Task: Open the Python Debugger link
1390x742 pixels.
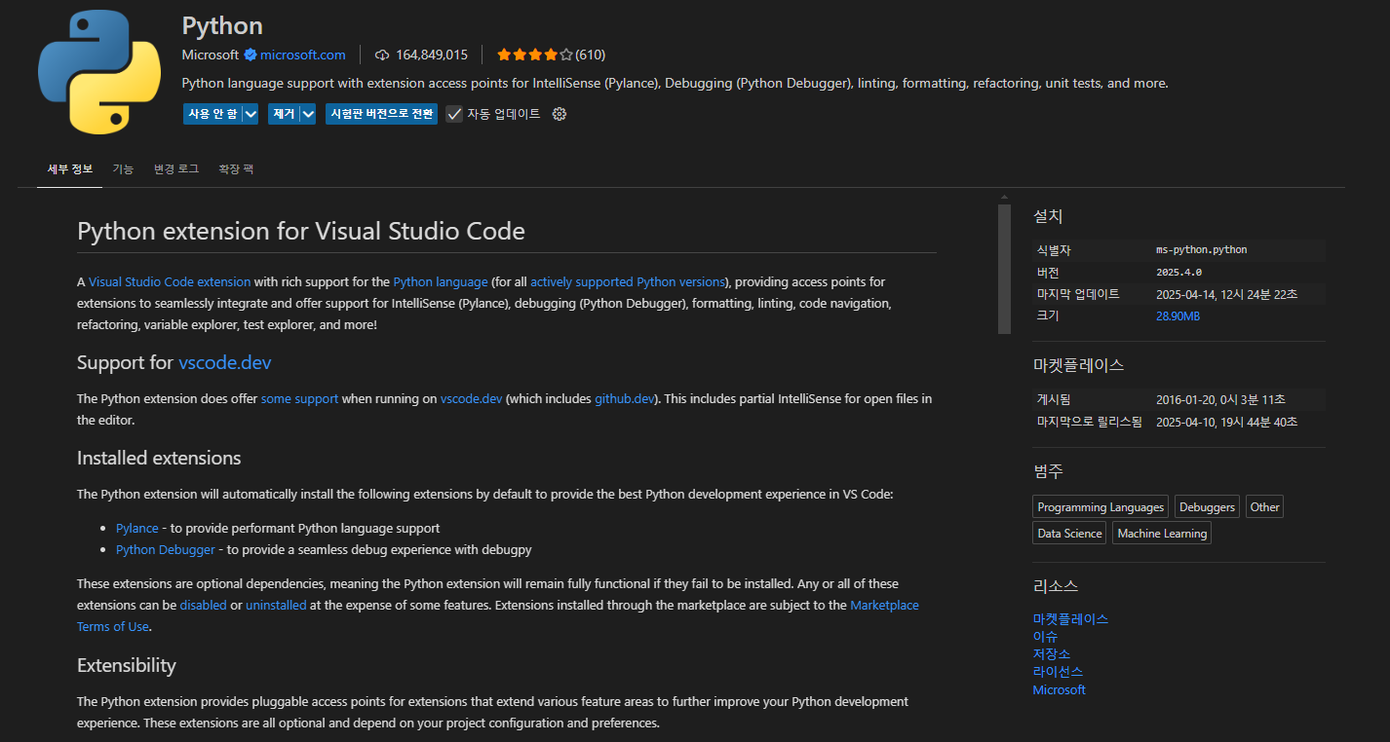Action: tap(166, 549)
